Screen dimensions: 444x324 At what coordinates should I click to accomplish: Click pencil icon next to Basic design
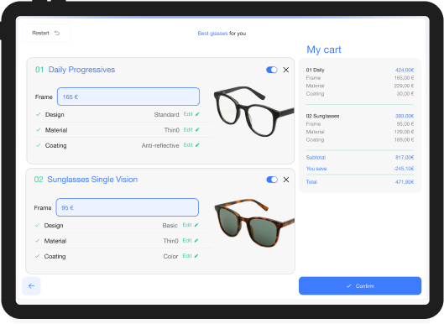tap(196, 225)
